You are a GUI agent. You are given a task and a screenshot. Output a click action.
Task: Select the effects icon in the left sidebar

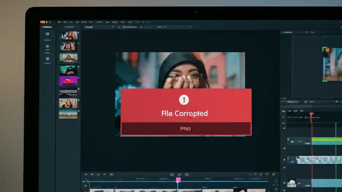48,58
